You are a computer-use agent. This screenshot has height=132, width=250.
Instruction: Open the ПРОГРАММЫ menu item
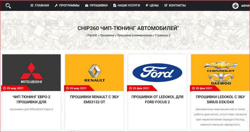point(69,5)
